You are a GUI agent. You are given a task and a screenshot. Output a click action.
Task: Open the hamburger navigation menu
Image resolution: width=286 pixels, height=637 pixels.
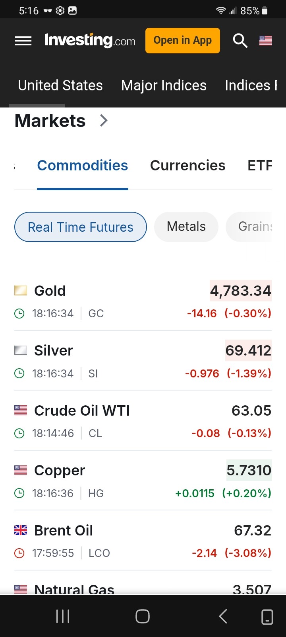[x=23, y=41]
